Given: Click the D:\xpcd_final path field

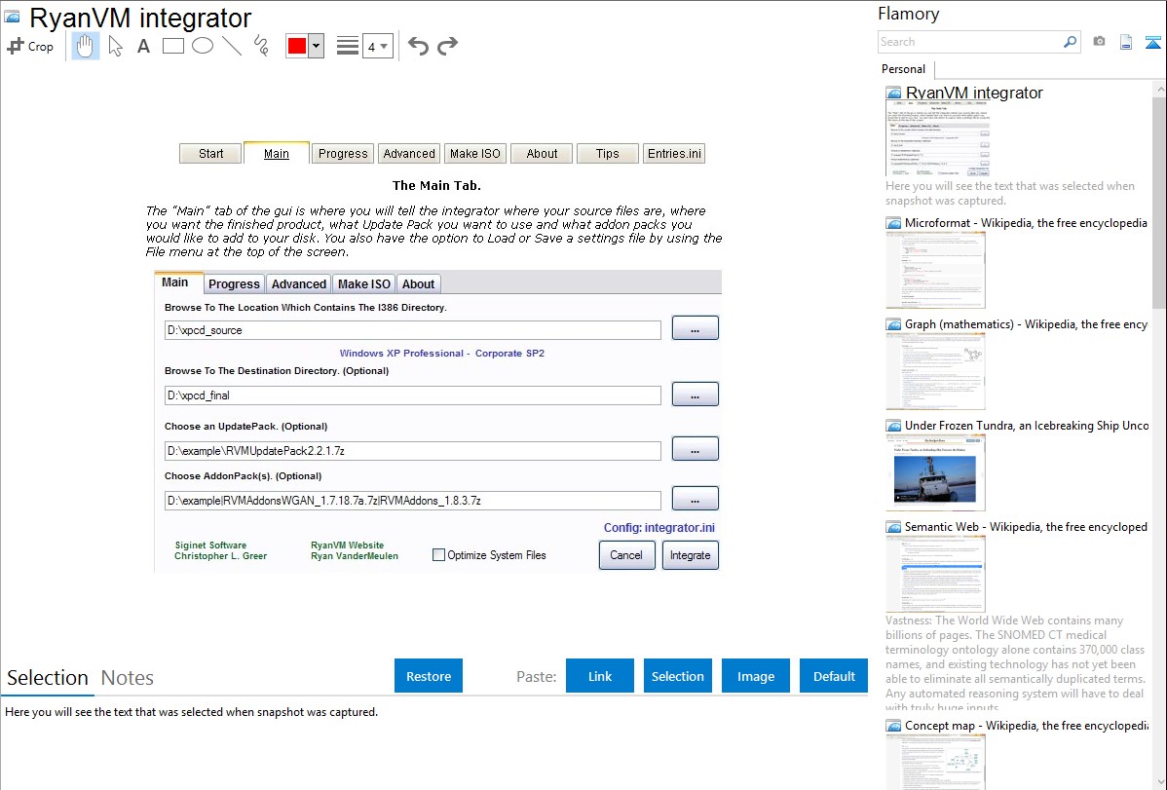Looking at the screenshot, I should point(412,395).
